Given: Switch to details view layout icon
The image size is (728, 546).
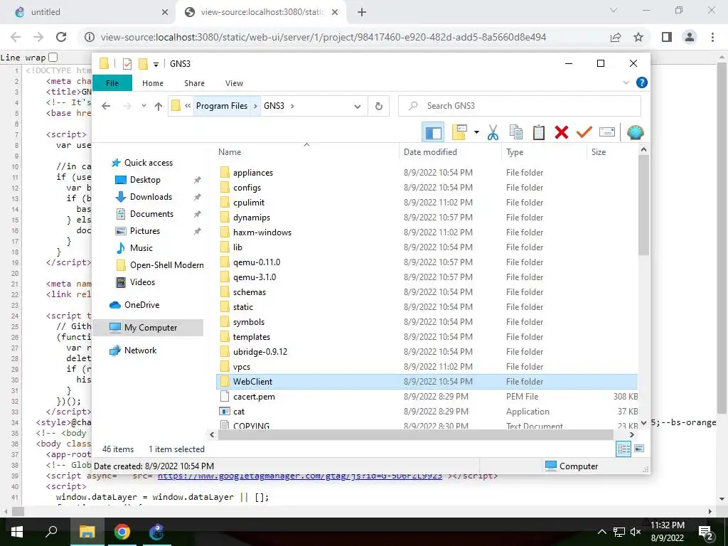Looking at the screenshot, I should (x=623, y=449).
